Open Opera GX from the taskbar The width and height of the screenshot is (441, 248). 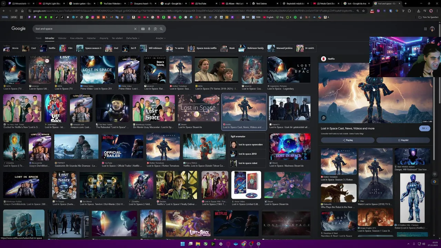228,244
